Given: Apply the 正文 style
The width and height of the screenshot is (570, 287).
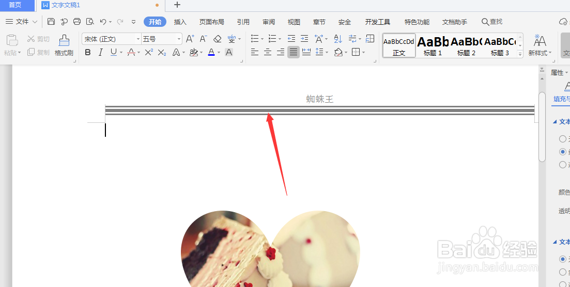Looking at the screenshot, I should tap(399, 45).
